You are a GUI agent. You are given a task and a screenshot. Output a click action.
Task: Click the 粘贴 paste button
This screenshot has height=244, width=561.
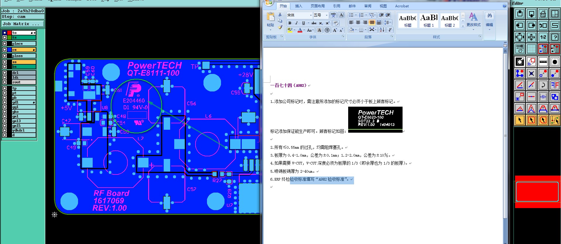tap(270, 21)
